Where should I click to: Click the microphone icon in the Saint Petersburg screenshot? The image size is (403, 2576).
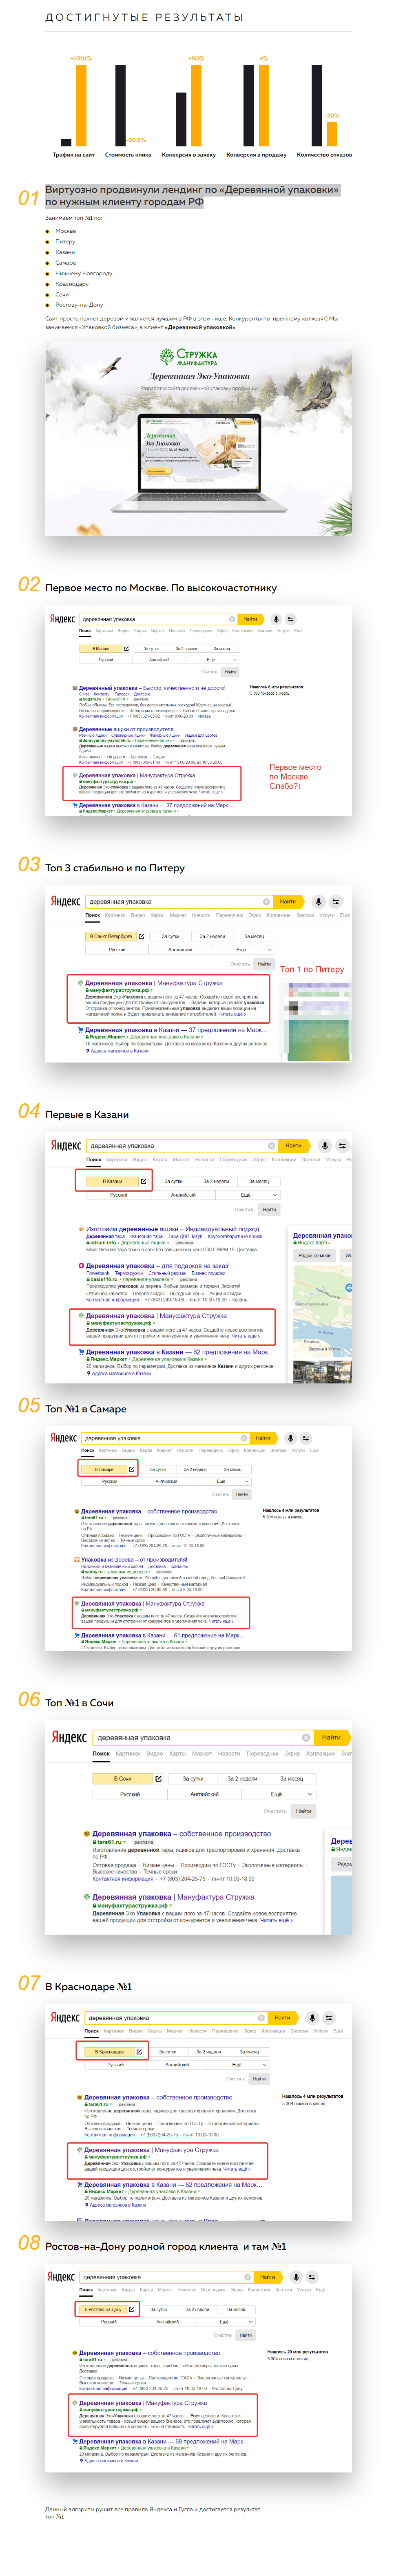318,901
